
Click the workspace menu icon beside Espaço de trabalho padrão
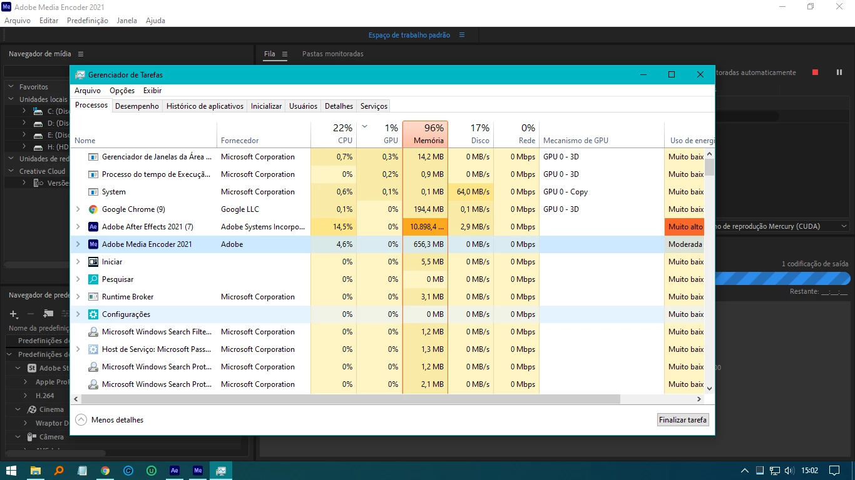(x=462, y=35)
